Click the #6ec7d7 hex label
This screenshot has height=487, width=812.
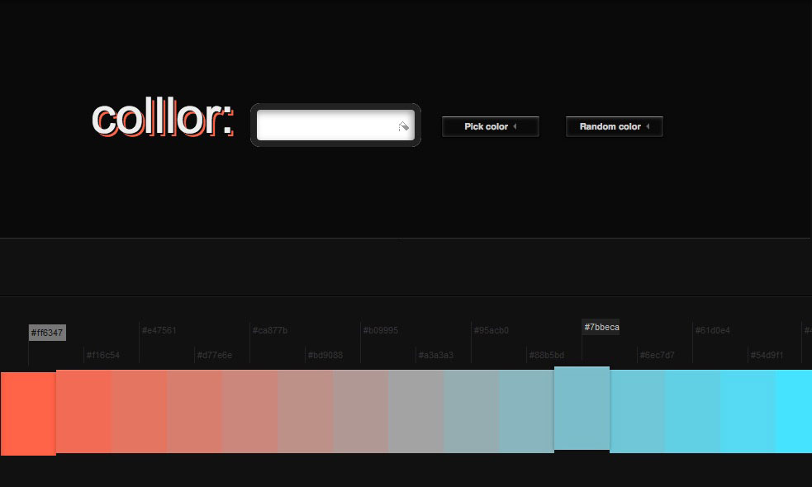pyautogui.click(x=658, y=356)
